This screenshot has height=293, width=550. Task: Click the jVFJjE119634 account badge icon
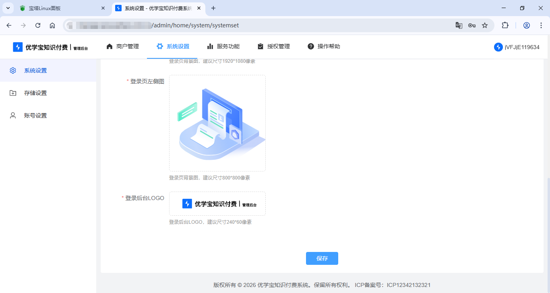(498, 47)
